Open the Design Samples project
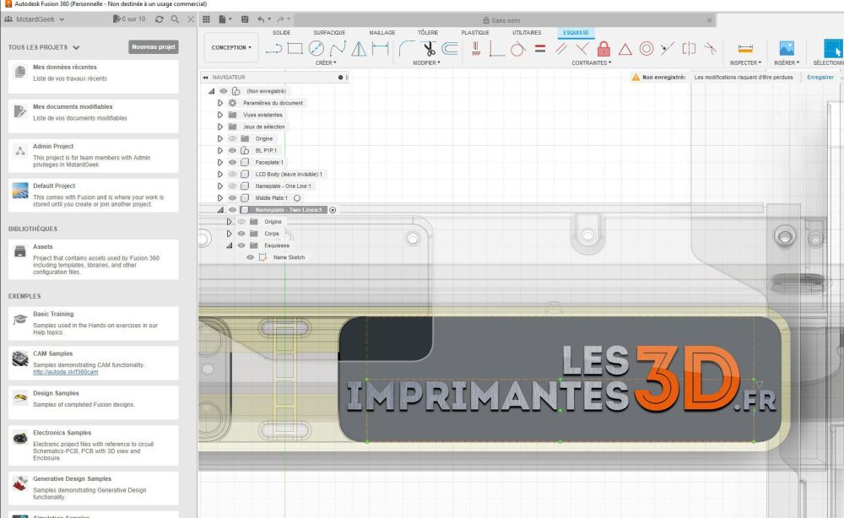The width and height of the screenshot is (844, 518). pyautogui.click(x=93, y=402)
